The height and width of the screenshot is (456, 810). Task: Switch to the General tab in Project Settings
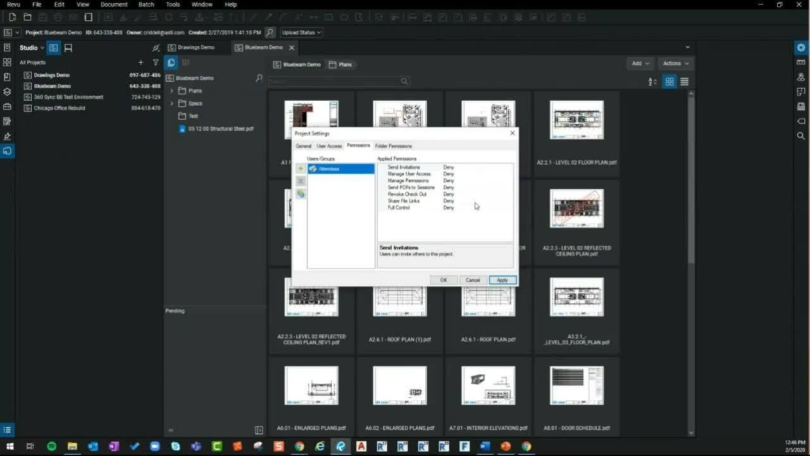coord(304,146)
